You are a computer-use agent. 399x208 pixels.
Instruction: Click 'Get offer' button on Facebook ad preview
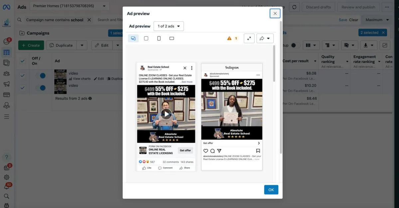(x=185, y=150)
